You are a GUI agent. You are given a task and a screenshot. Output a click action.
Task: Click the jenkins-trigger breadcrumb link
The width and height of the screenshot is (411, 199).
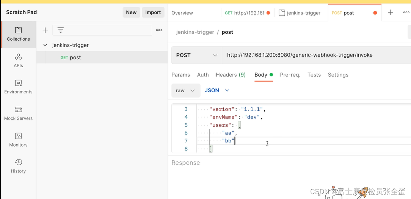coord(195,32)
